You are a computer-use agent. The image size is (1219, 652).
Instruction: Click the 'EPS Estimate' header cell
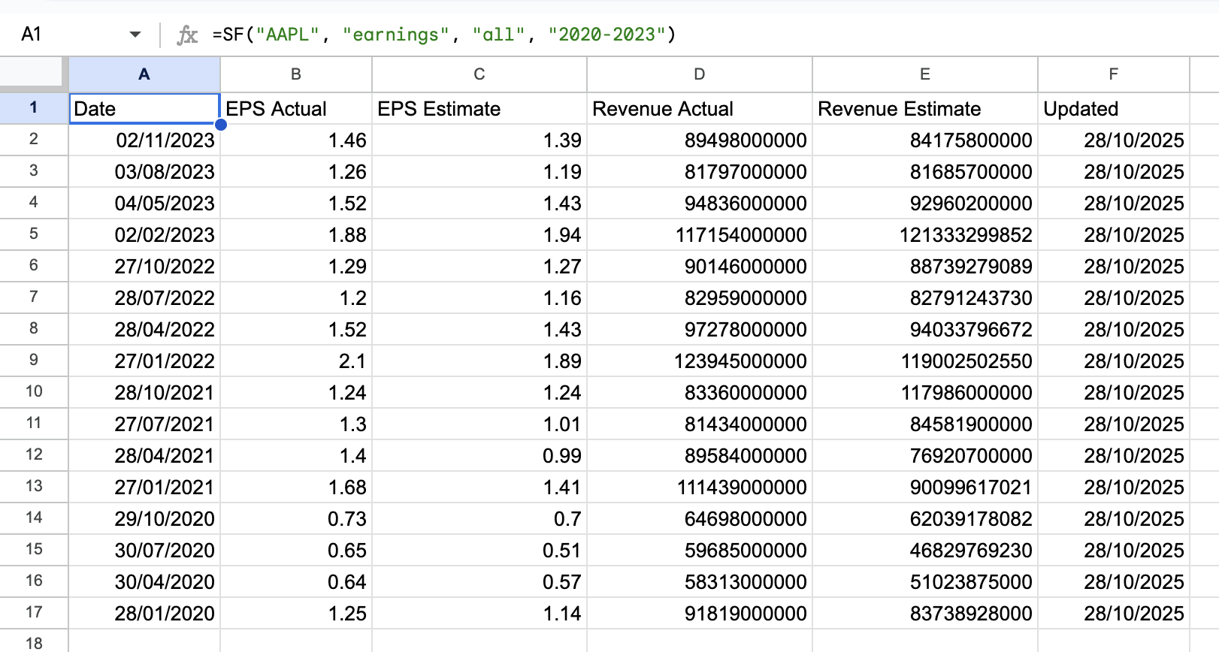479,108
